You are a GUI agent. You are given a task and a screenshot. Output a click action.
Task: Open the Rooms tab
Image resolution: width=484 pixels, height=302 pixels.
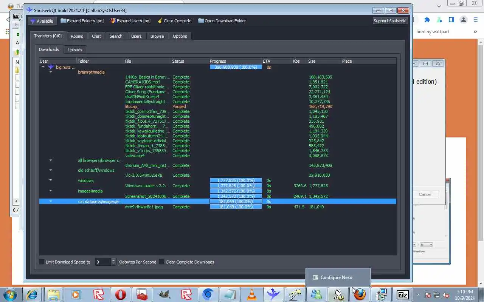click(x=77, y=36)
